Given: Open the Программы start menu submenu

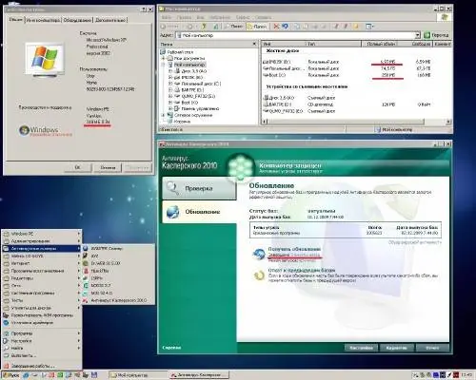Looking at the screenshot, I should coord(41,333).
